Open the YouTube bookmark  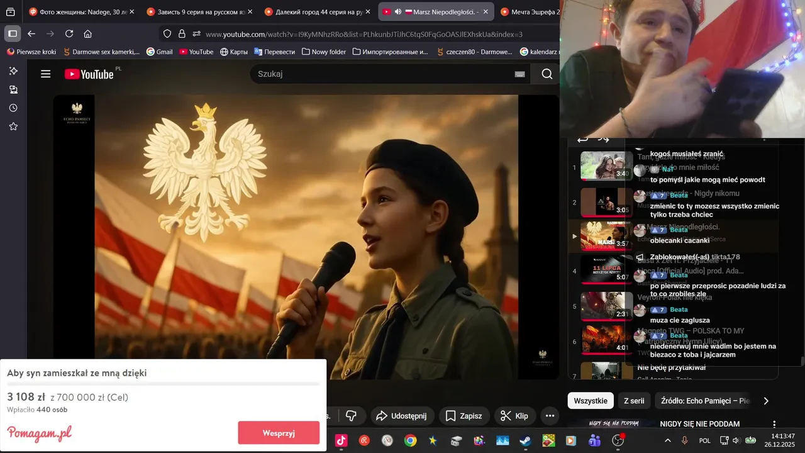196,52
